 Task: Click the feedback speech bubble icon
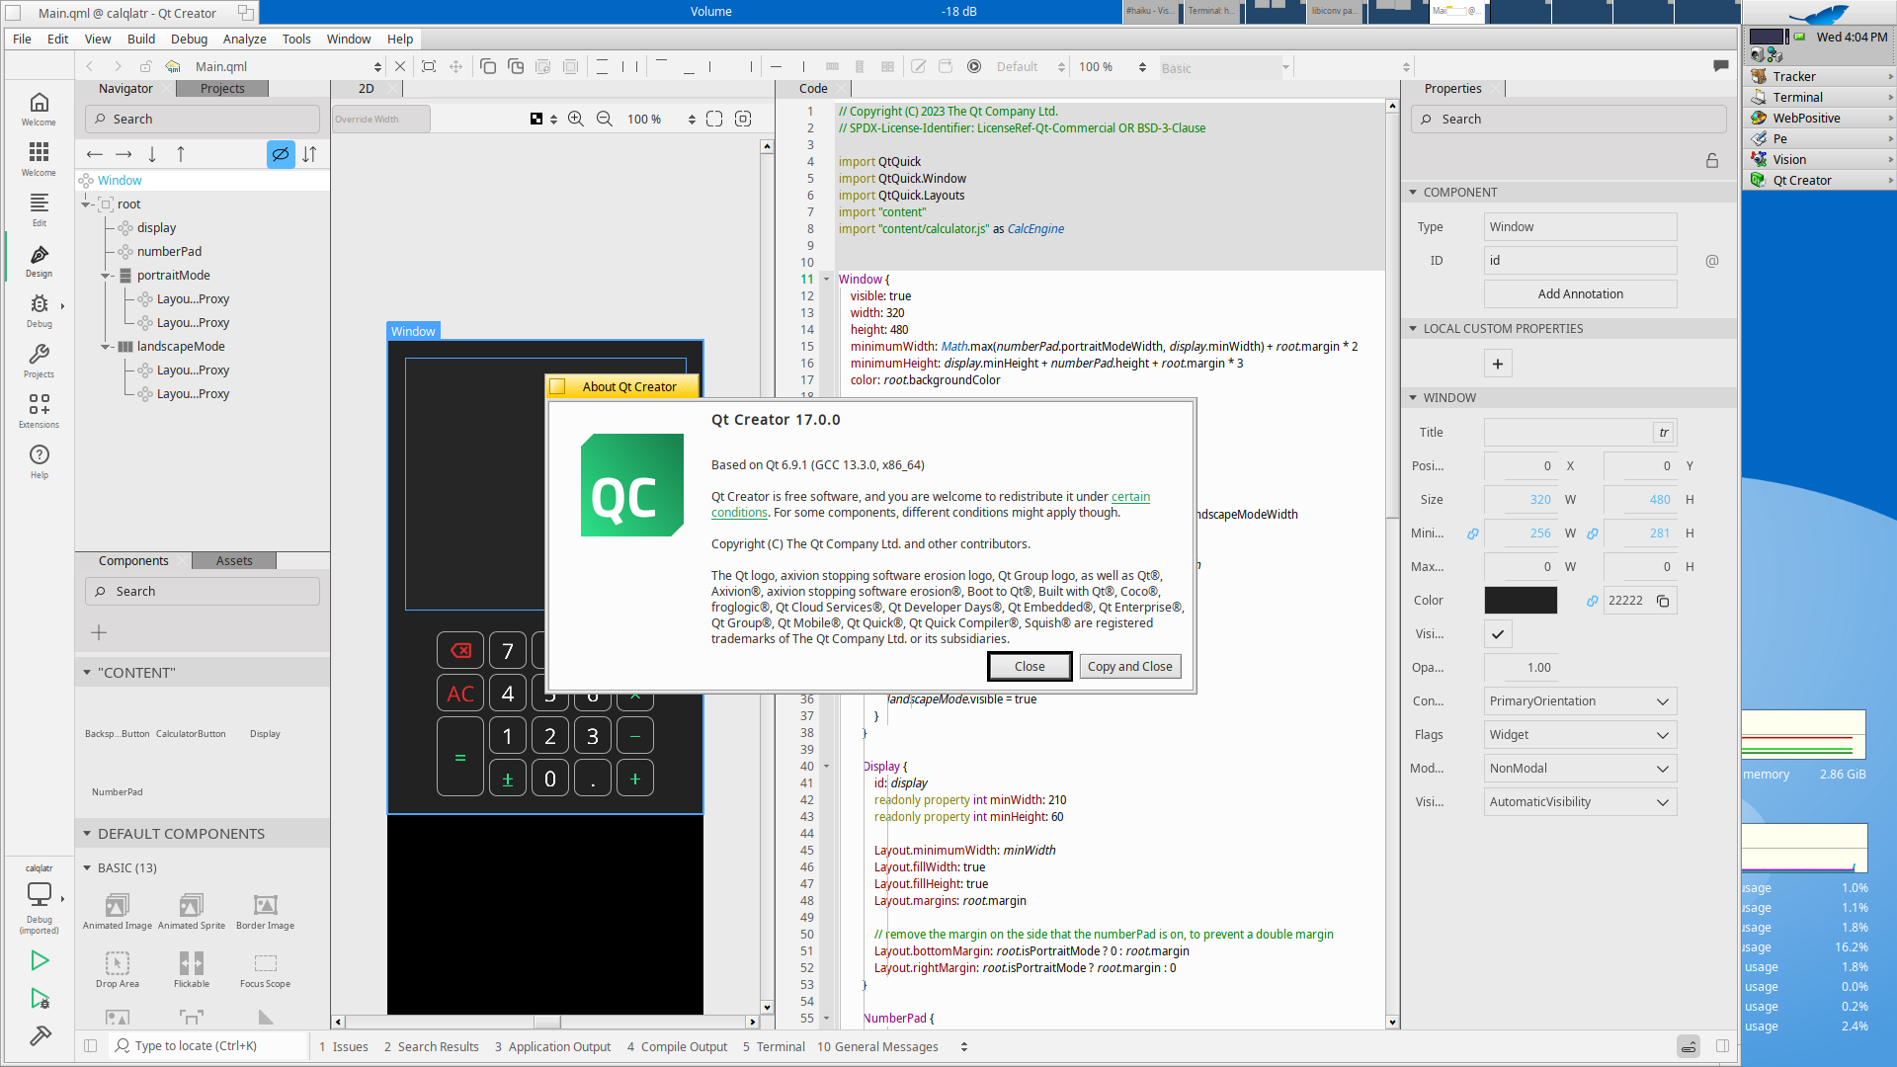[x=1721, y=66]
